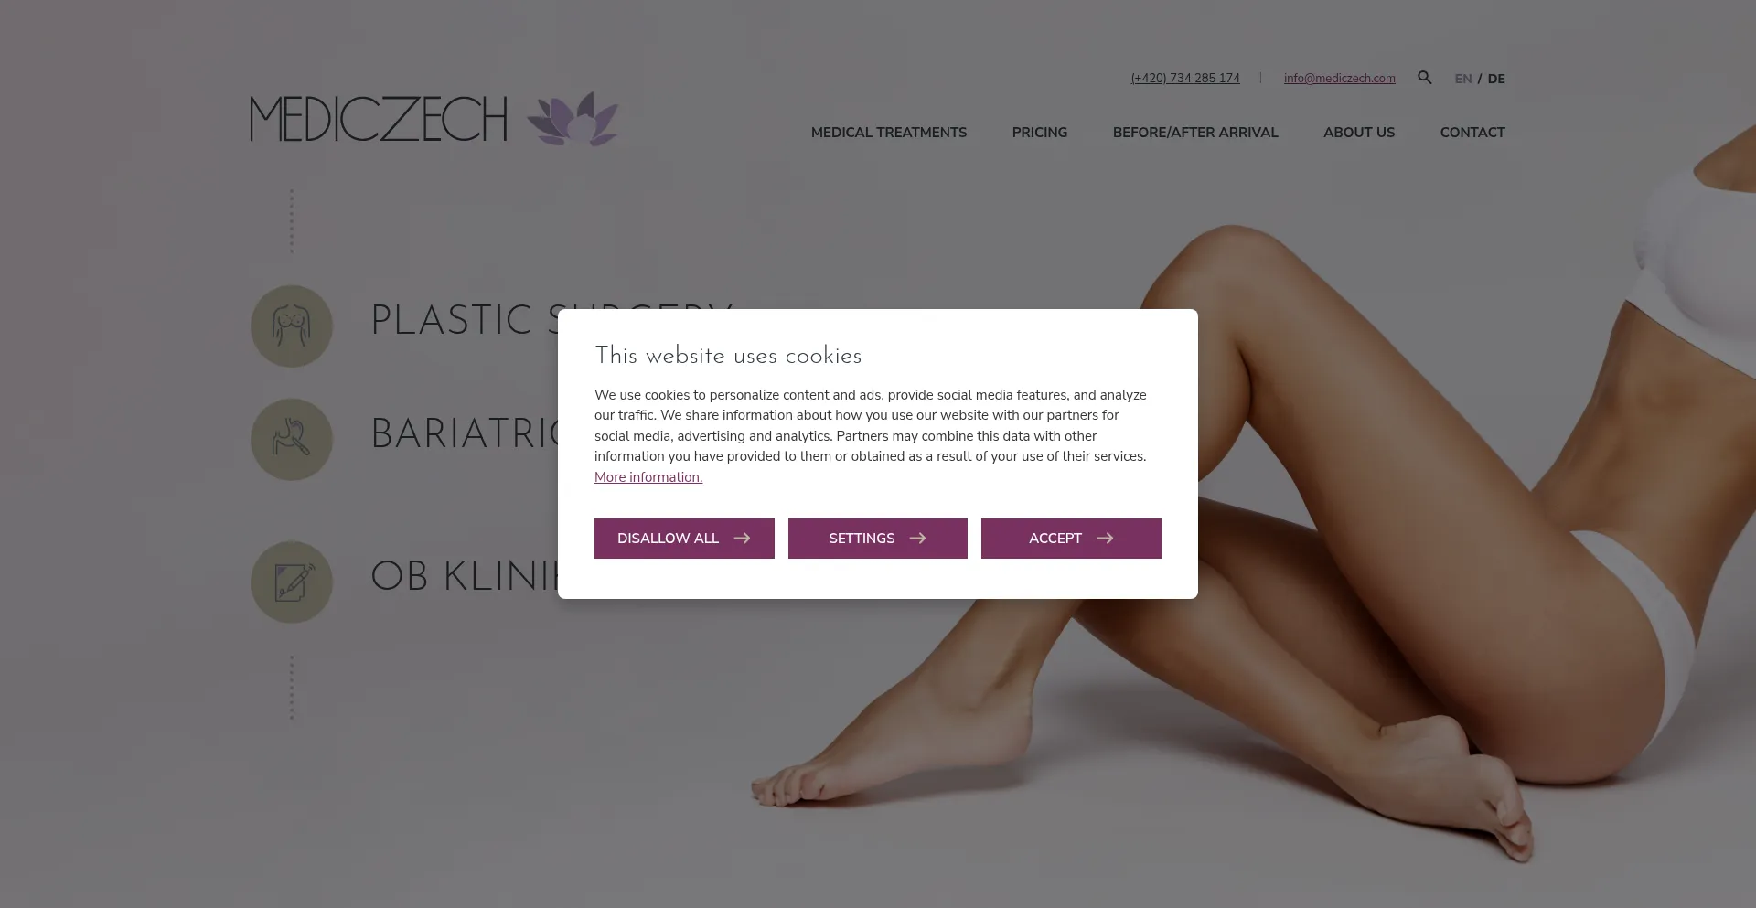Click the arrow on Accept button
The height and width of the screenshot is (908, 1756).
tap(1105, 539)
